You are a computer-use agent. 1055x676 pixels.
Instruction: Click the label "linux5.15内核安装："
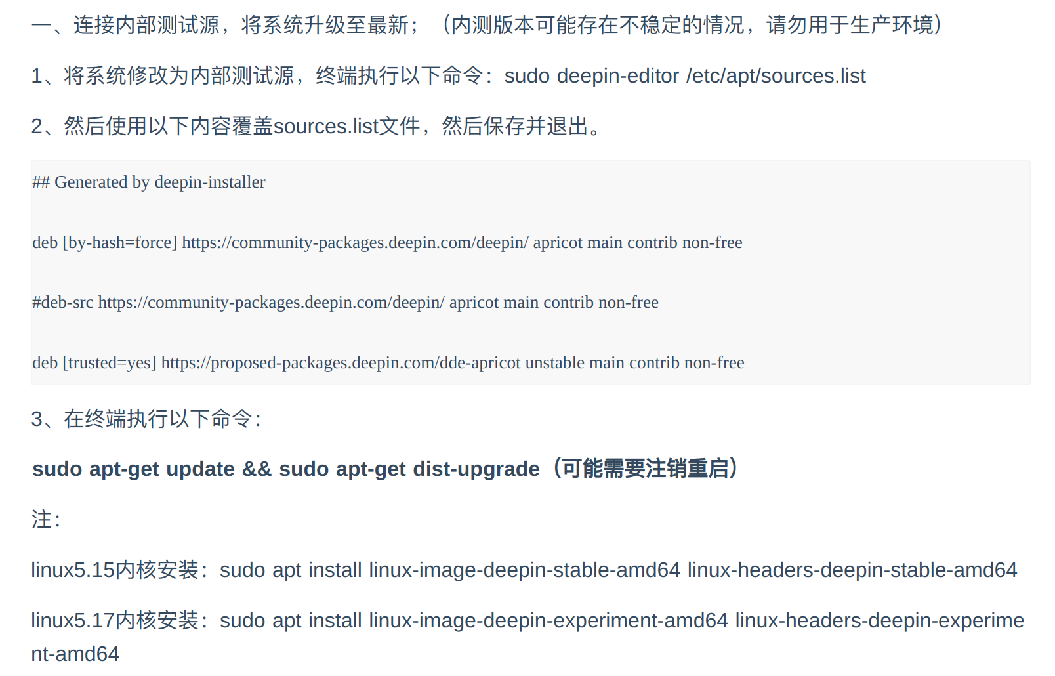[x=121, y=570]
